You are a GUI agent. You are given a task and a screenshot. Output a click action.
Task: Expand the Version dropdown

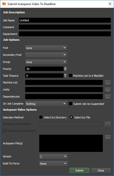pos(53,156)
